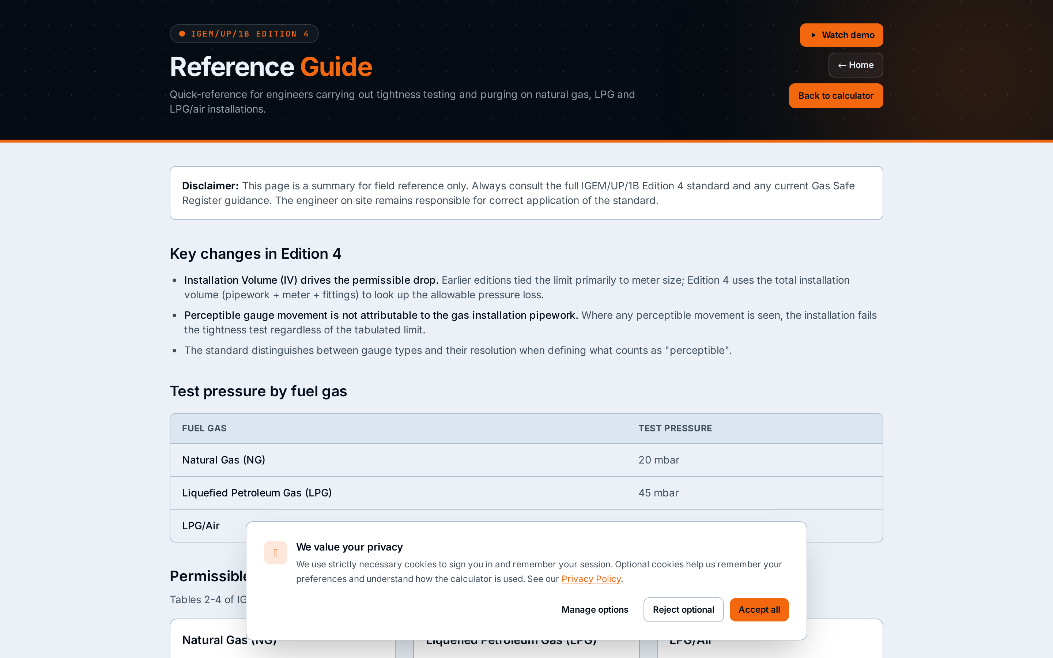Viewport: 1053px width, 658px height.
Task: Click the orange dot in the edition badge
Action: [182, 34]
